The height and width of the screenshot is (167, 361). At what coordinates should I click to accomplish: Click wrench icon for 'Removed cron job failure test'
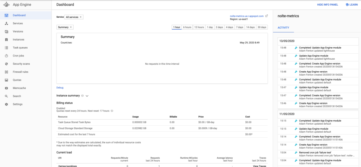click(296, 153)
